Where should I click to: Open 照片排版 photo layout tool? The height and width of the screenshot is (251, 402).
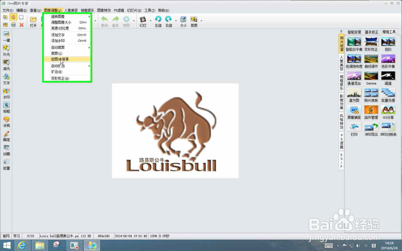click(x=371, y=95)
